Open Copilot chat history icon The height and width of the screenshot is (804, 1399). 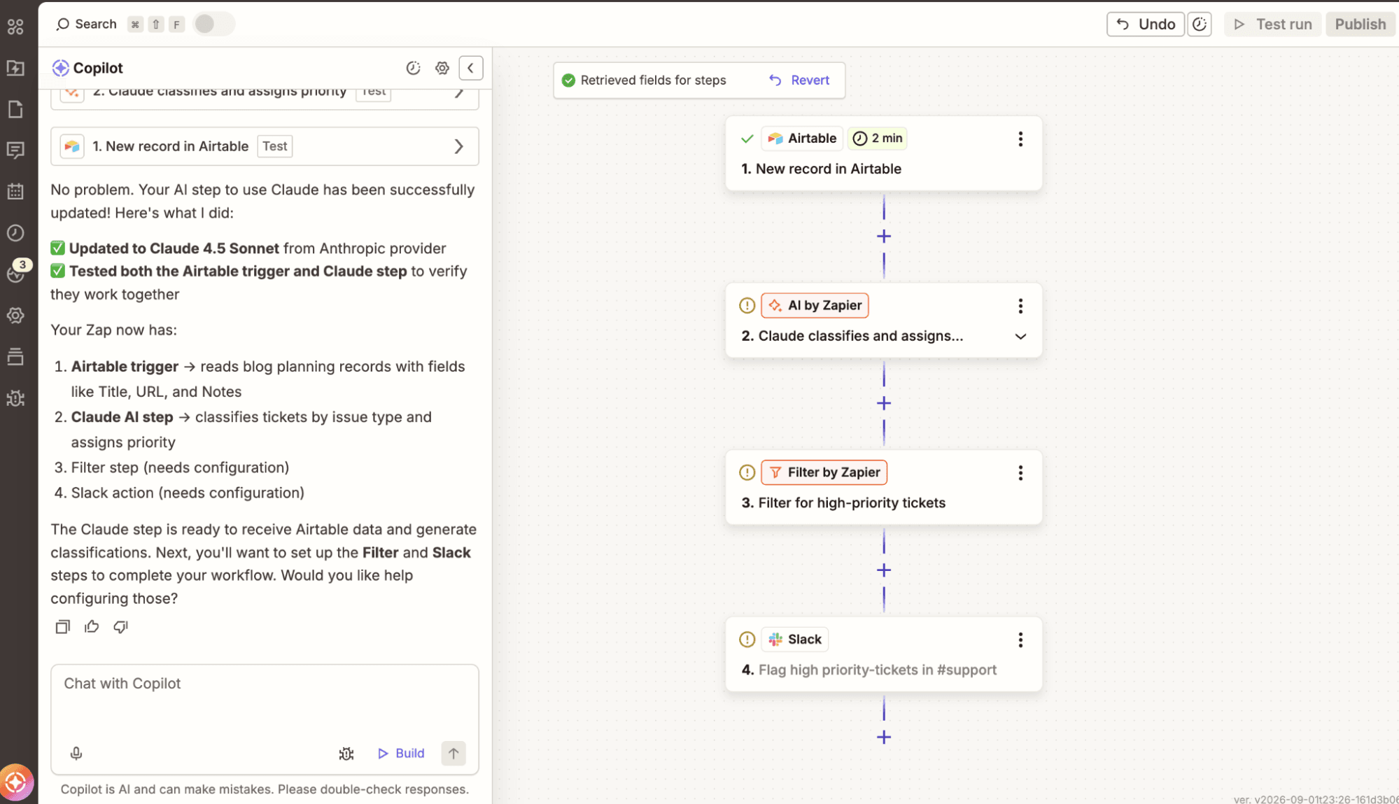click(x=413, y=68)
